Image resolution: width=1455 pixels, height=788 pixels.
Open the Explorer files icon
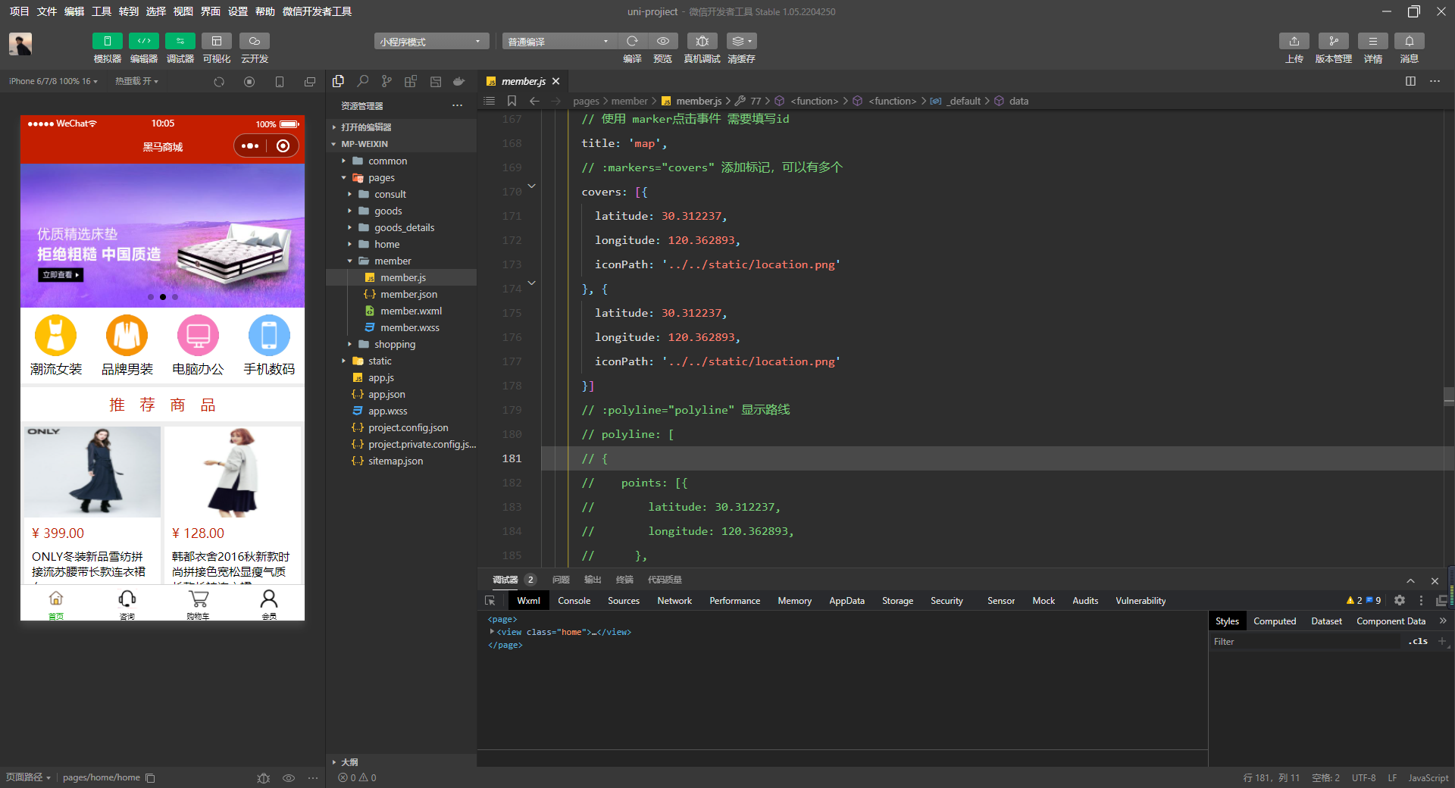pyautogui.click(x=339, y=81)
